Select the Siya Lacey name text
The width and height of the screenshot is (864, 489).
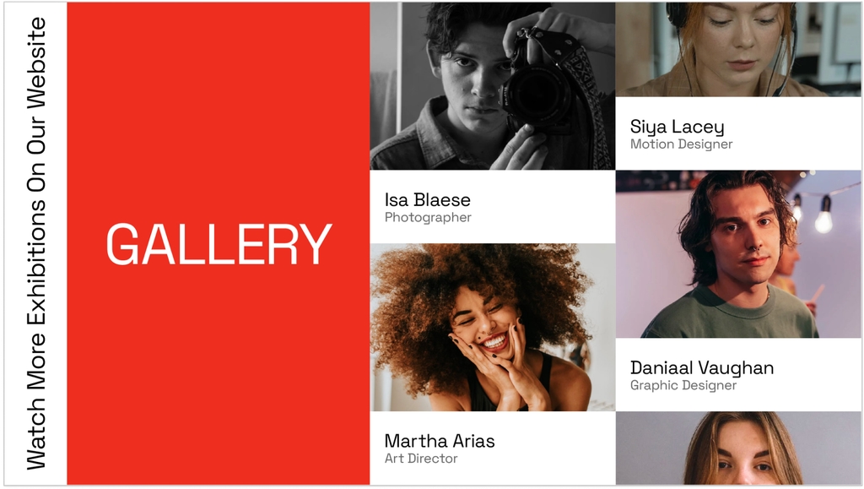tap(678, 128)
